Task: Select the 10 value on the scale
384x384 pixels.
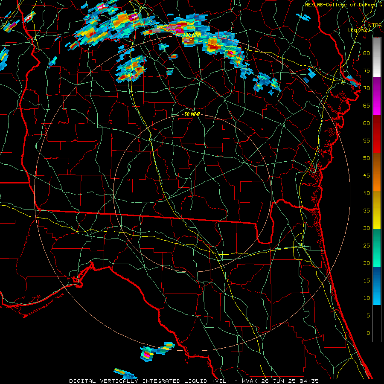Action: click(367, 298)
